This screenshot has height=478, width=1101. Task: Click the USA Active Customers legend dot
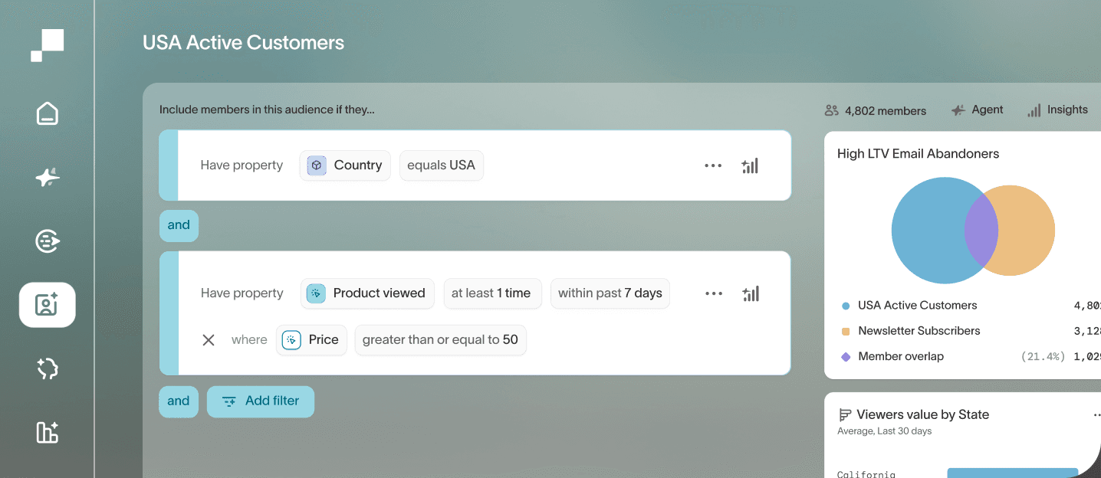tap(846, 305)
